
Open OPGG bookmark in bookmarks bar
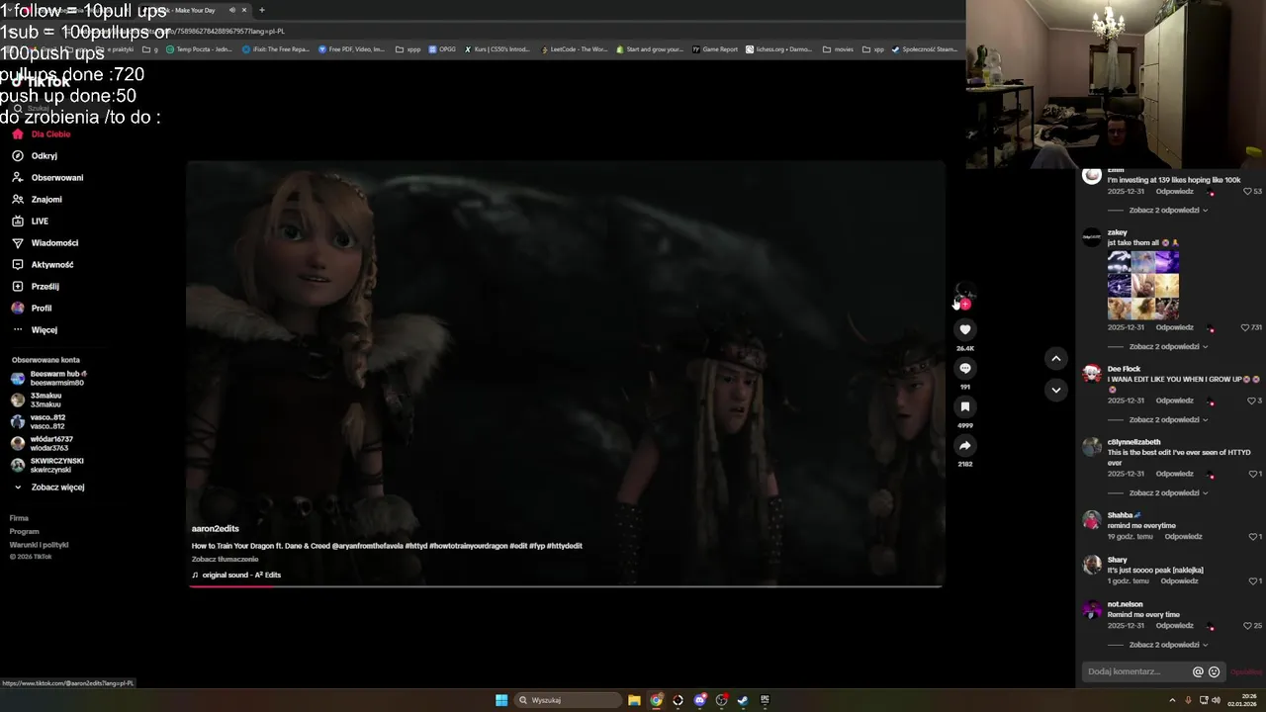[x=442, y=49]
